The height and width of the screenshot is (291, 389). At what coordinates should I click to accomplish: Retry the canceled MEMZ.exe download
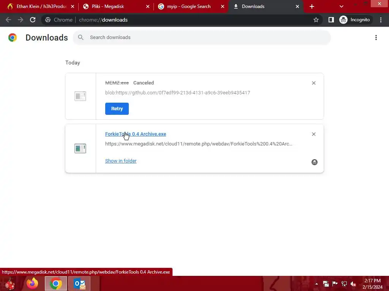[117, 109]
